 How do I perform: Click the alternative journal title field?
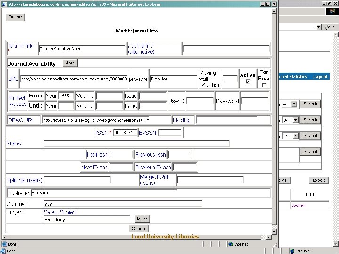coord(226,49)
